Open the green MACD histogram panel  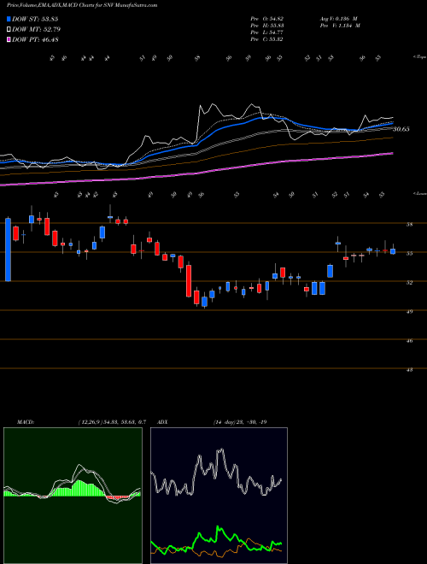coord(73,496)
